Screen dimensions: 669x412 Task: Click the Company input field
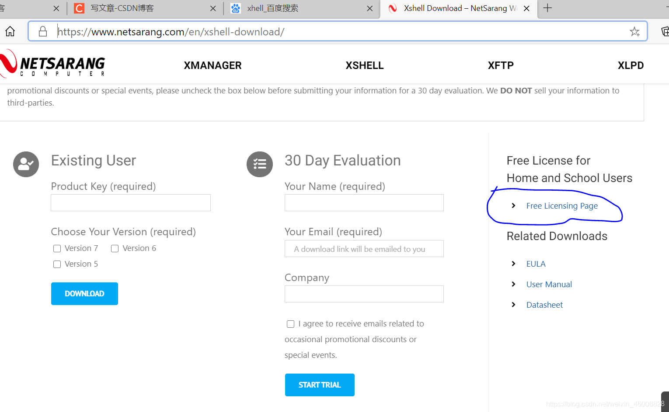coord(364,294)
